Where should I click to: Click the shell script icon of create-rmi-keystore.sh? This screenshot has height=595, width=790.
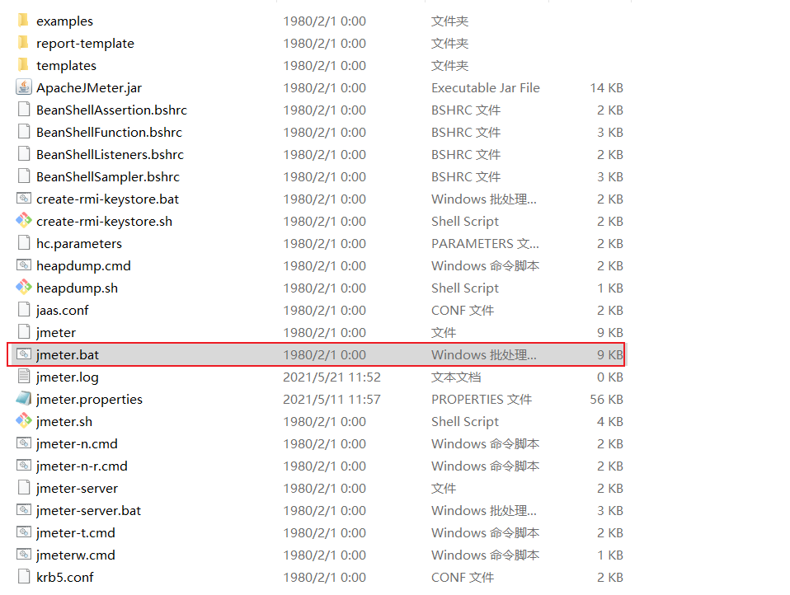click(24, 221)
